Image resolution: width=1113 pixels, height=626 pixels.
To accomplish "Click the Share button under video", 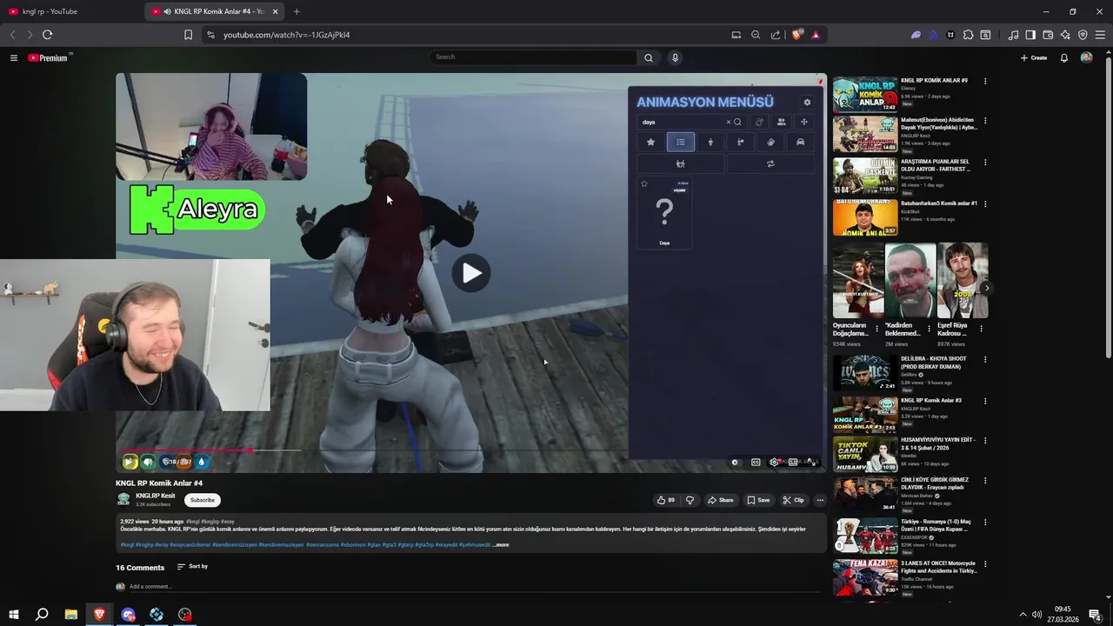I will pyautogui.click(x=721, y=500).
